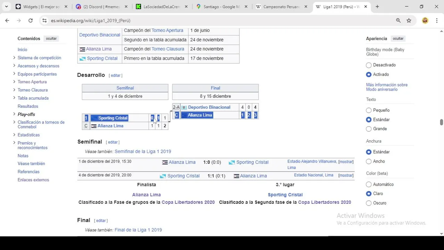444x250 pixels.
Task: Go to Resultados in contents
Action: pos(28,106)
